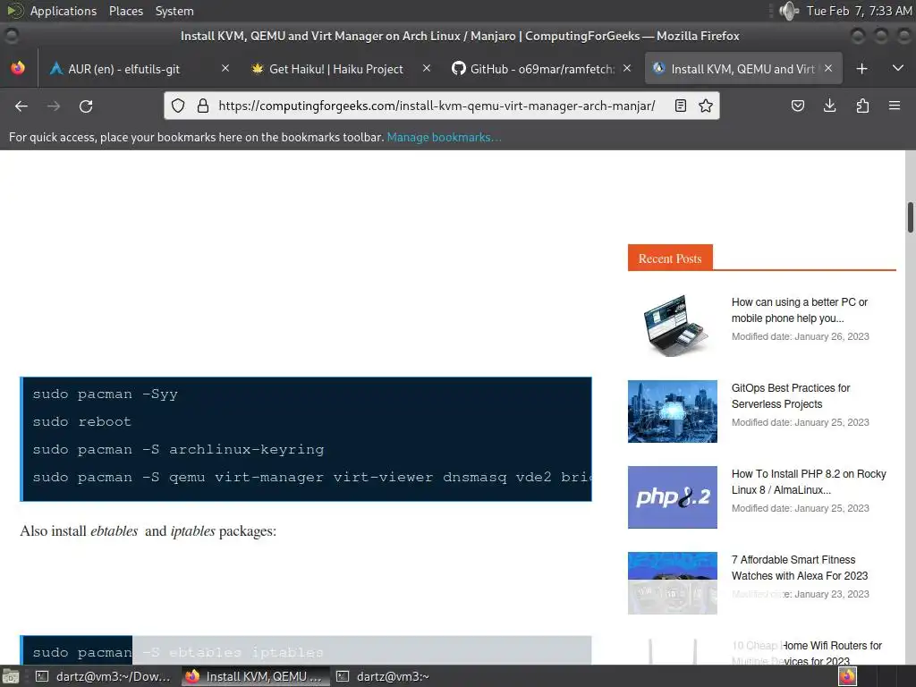Reload the current page
The height and width of the screenshot is (687, 916).
tap(86, 106)
